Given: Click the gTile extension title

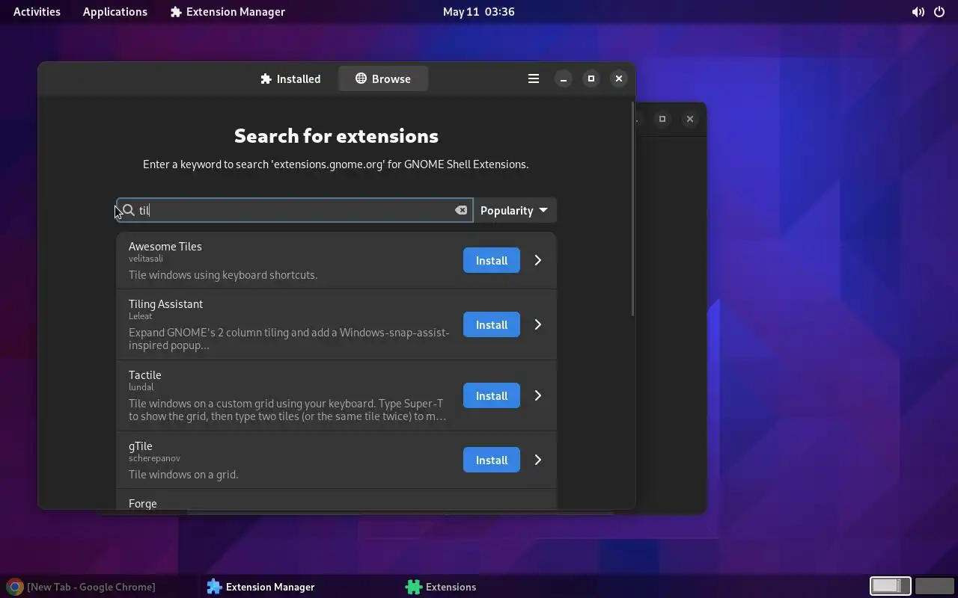Looking at the screenshot, I should [140, 446].
